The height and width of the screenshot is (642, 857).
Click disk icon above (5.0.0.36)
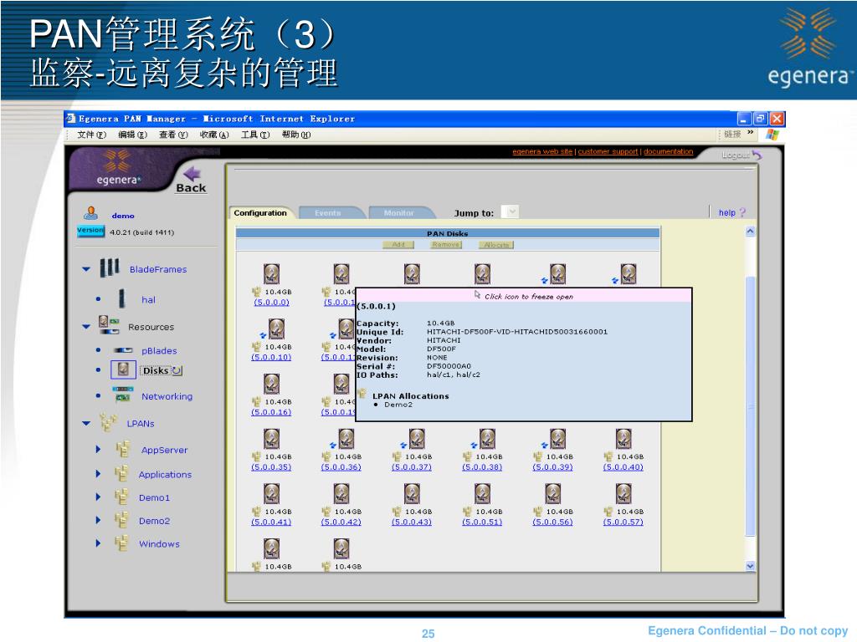[346, 439]
